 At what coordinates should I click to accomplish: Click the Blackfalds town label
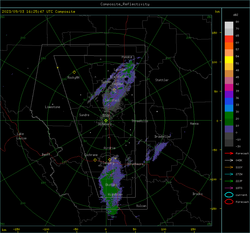[x=118, y=77]
